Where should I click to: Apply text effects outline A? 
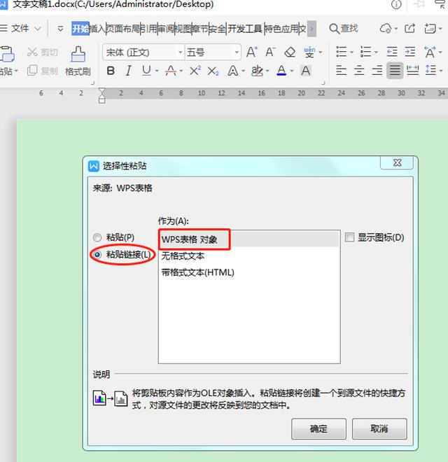tap(233, 71)
